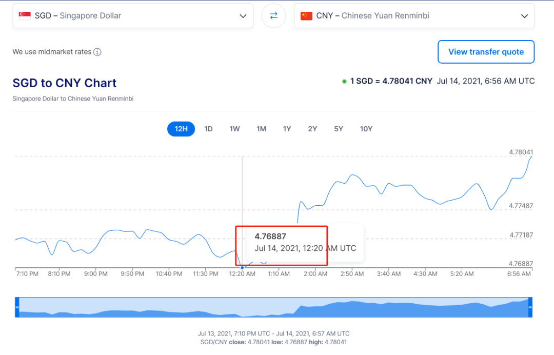Screen dimensions: 554x355
Task: Show the 1Y chart range
Action: point(287,129)
